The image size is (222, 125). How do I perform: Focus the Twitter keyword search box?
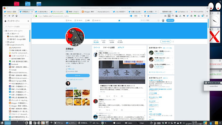pyautogui.click(x=150, y=20)
